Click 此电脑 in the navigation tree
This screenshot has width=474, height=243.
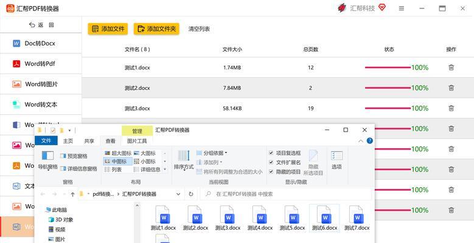click(x=56, y=210)
